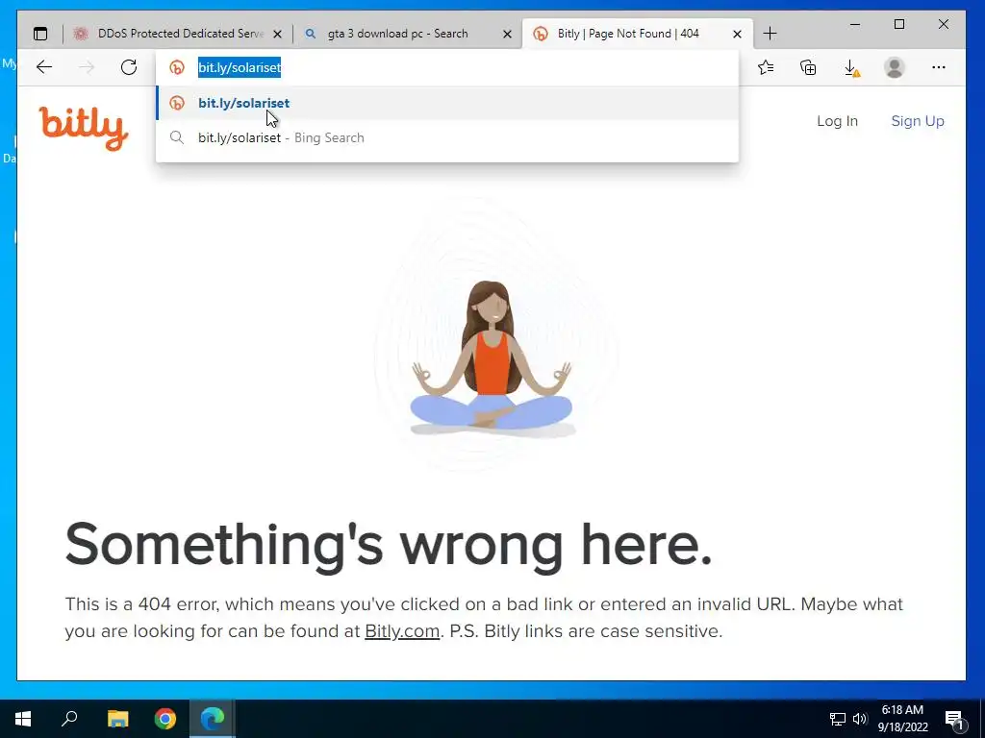Viewport: 985px width, 738px height.
Task: Select the Bitly Page Not Found 404 tab
Action: tap(638, 34)
